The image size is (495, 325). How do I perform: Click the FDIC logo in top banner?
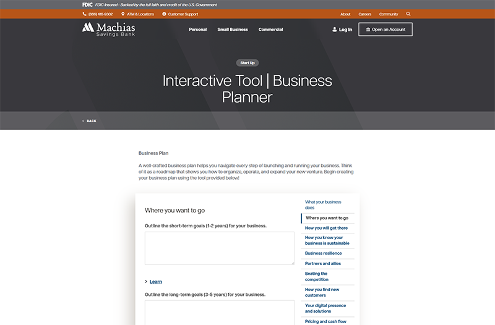click(x=87, y=5)
